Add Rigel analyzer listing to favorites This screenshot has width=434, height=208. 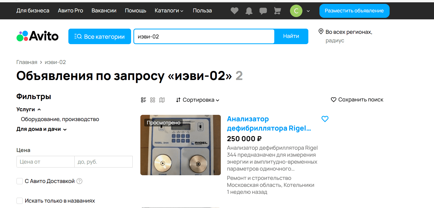pos(325,119)
